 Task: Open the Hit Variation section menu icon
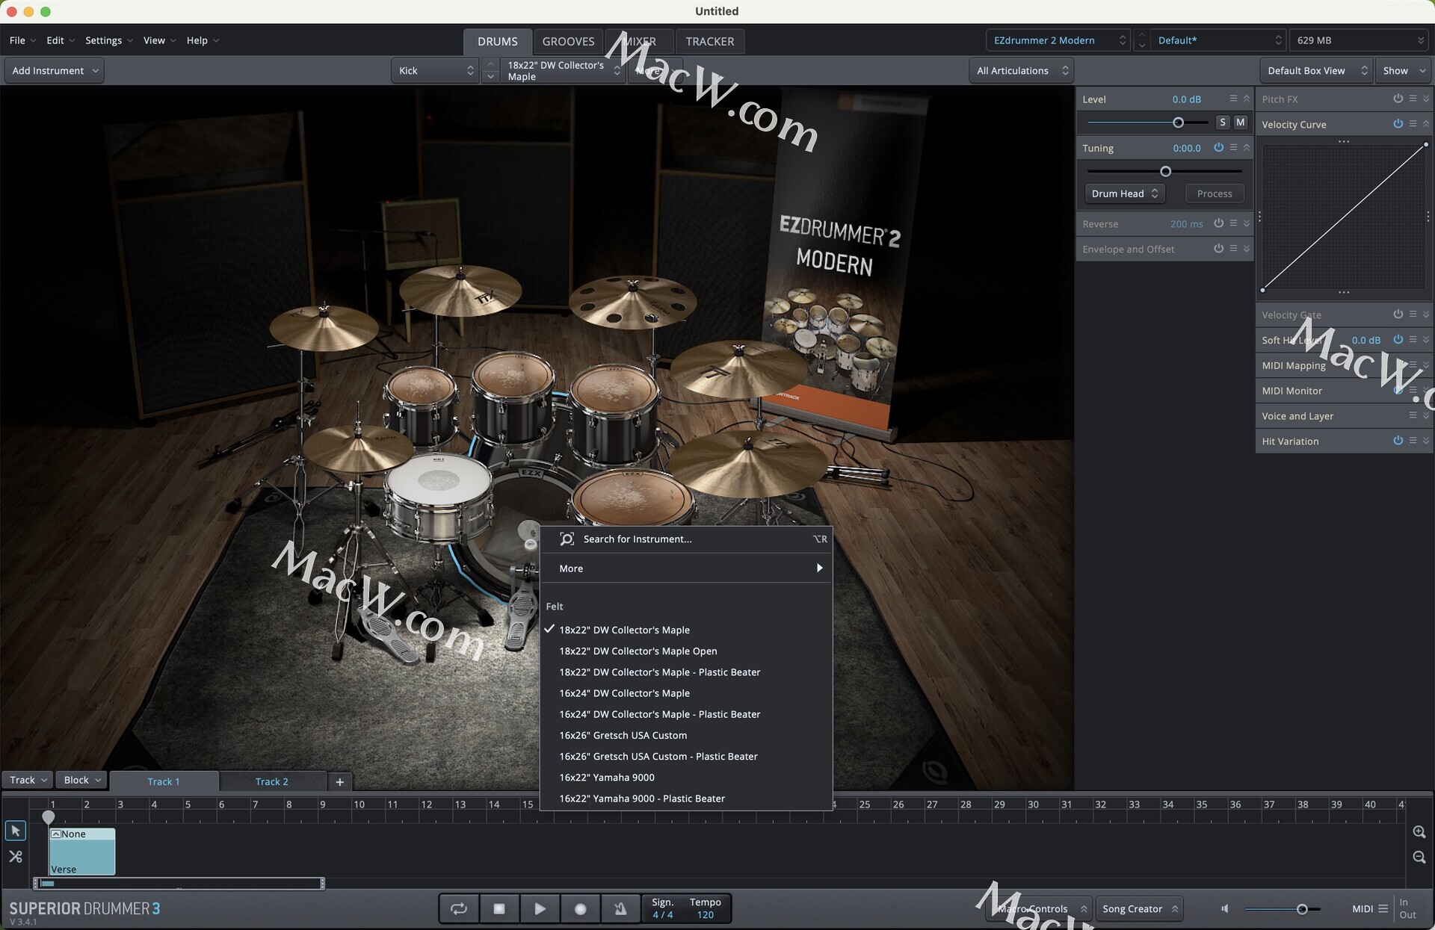(x=1413, y=441)
